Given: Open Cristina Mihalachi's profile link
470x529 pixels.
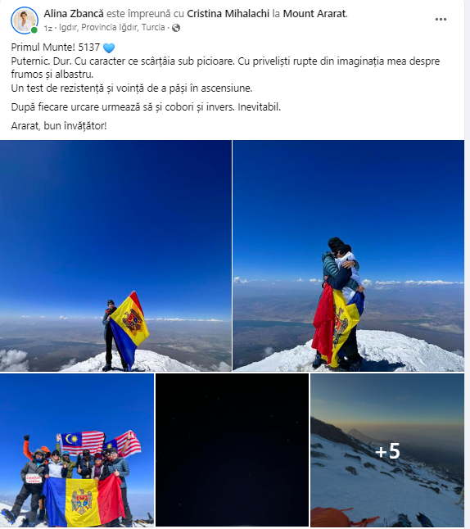Looking at the screenshot, I should point(228,14).
